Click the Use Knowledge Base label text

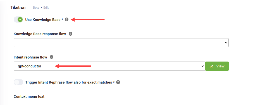pos(44,20)
